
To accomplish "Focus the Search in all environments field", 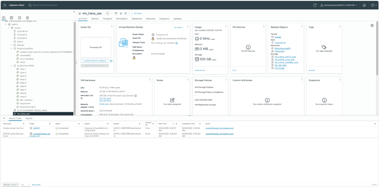I will click(x=45, y=5).
